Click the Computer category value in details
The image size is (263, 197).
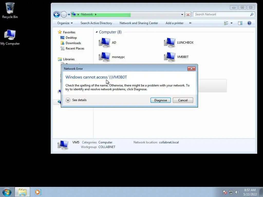tap(105, 142)
